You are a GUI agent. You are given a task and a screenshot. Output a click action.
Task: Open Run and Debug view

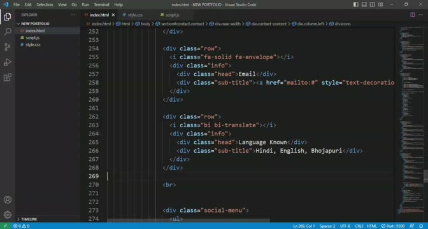point(8,62)
